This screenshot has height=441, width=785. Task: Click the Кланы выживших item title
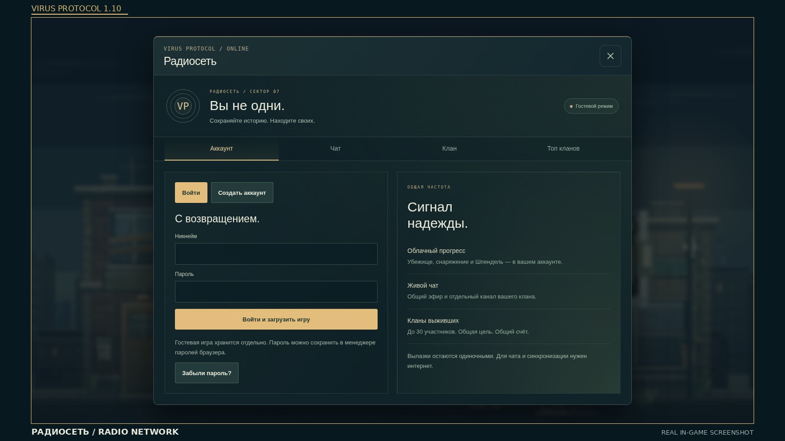(x=433, y=320)
